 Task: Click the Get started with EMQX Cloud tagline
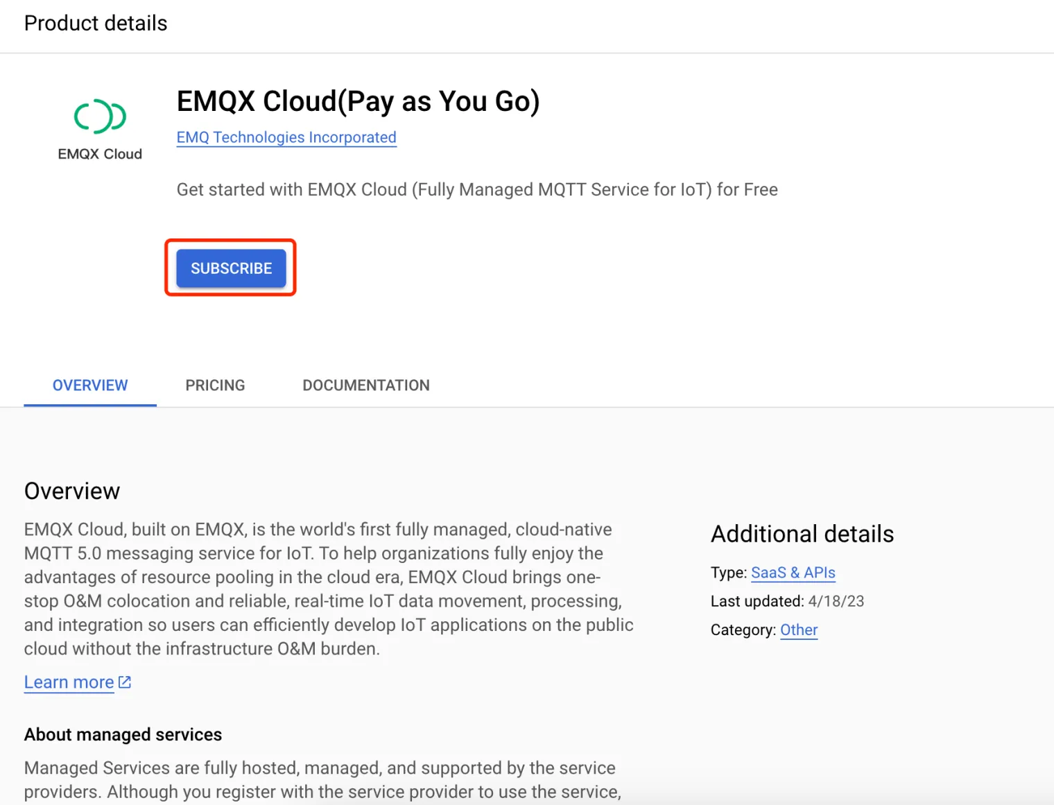(477, 189)
